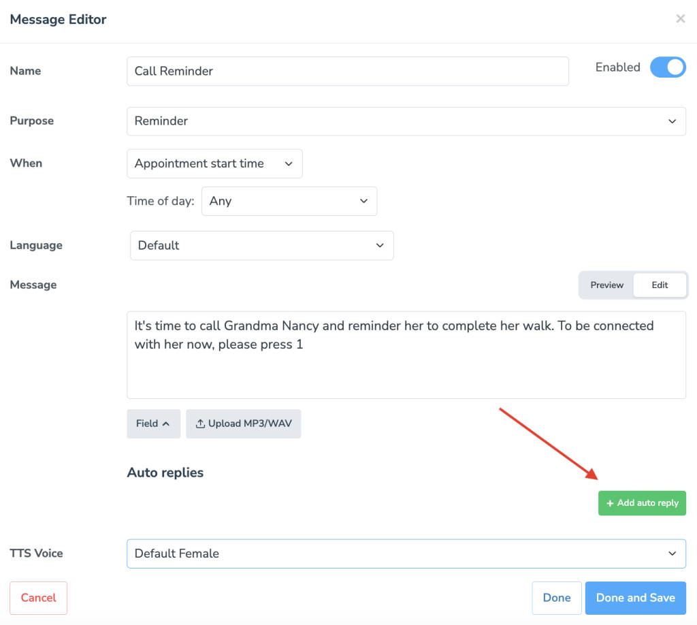This screenshot has height=625, width=697.
Task: Close the Message Editor dialog with X
Action: click(680, 18)
